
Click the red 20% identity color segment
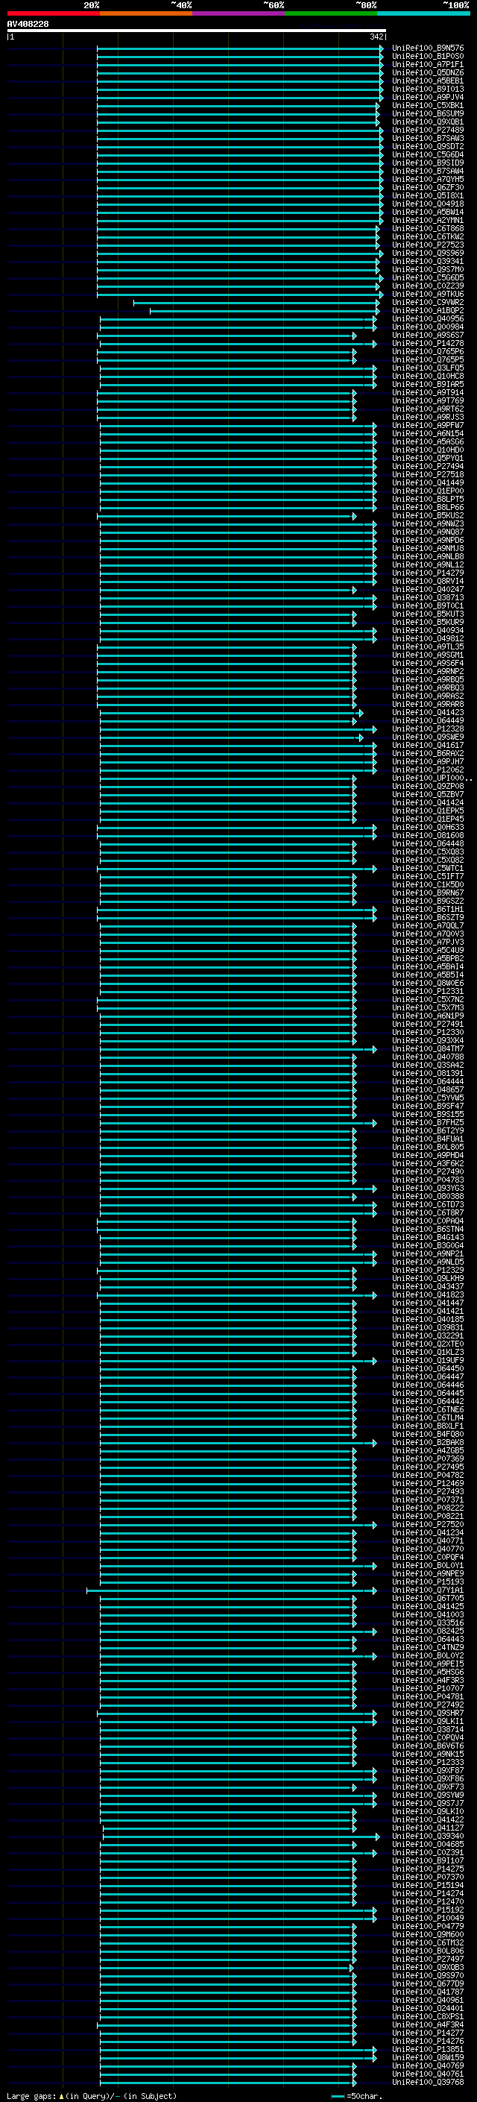(x=53, y=13)
